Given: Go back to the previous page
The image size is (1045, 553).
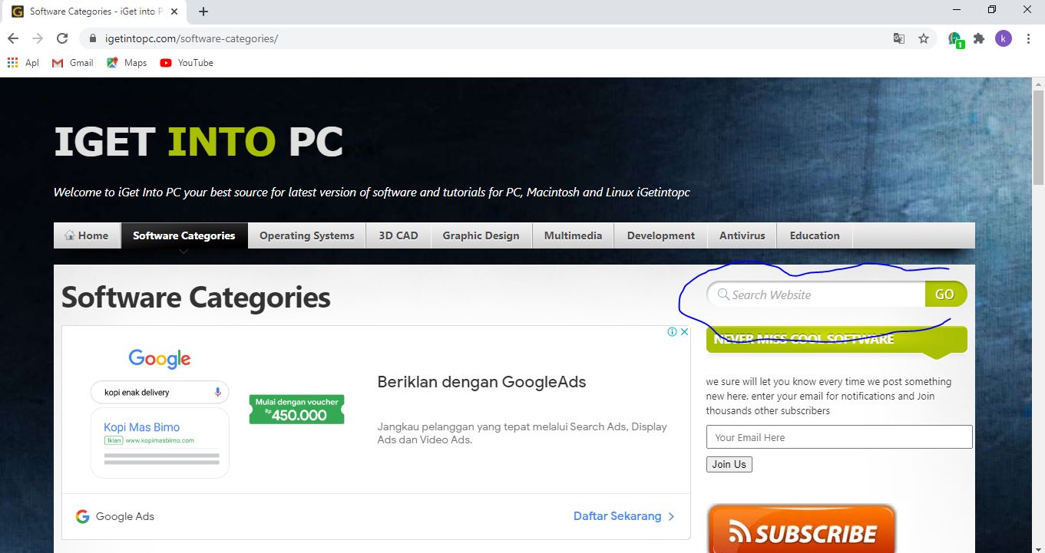Looking at the screenshot, I should 13,38.
